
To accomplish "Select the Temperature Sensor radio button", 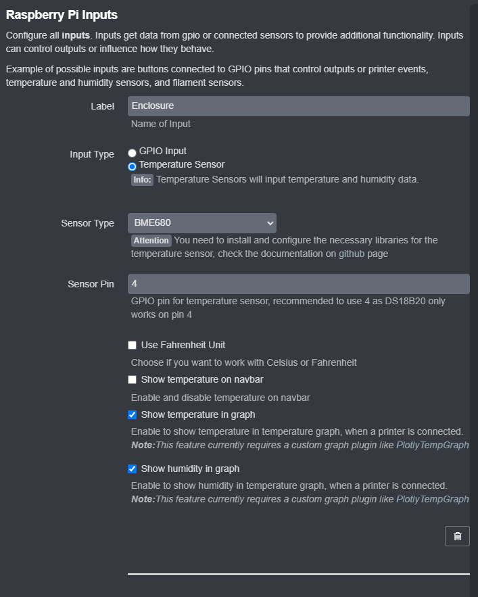I will pyautogui.click(x=132, y=166).
